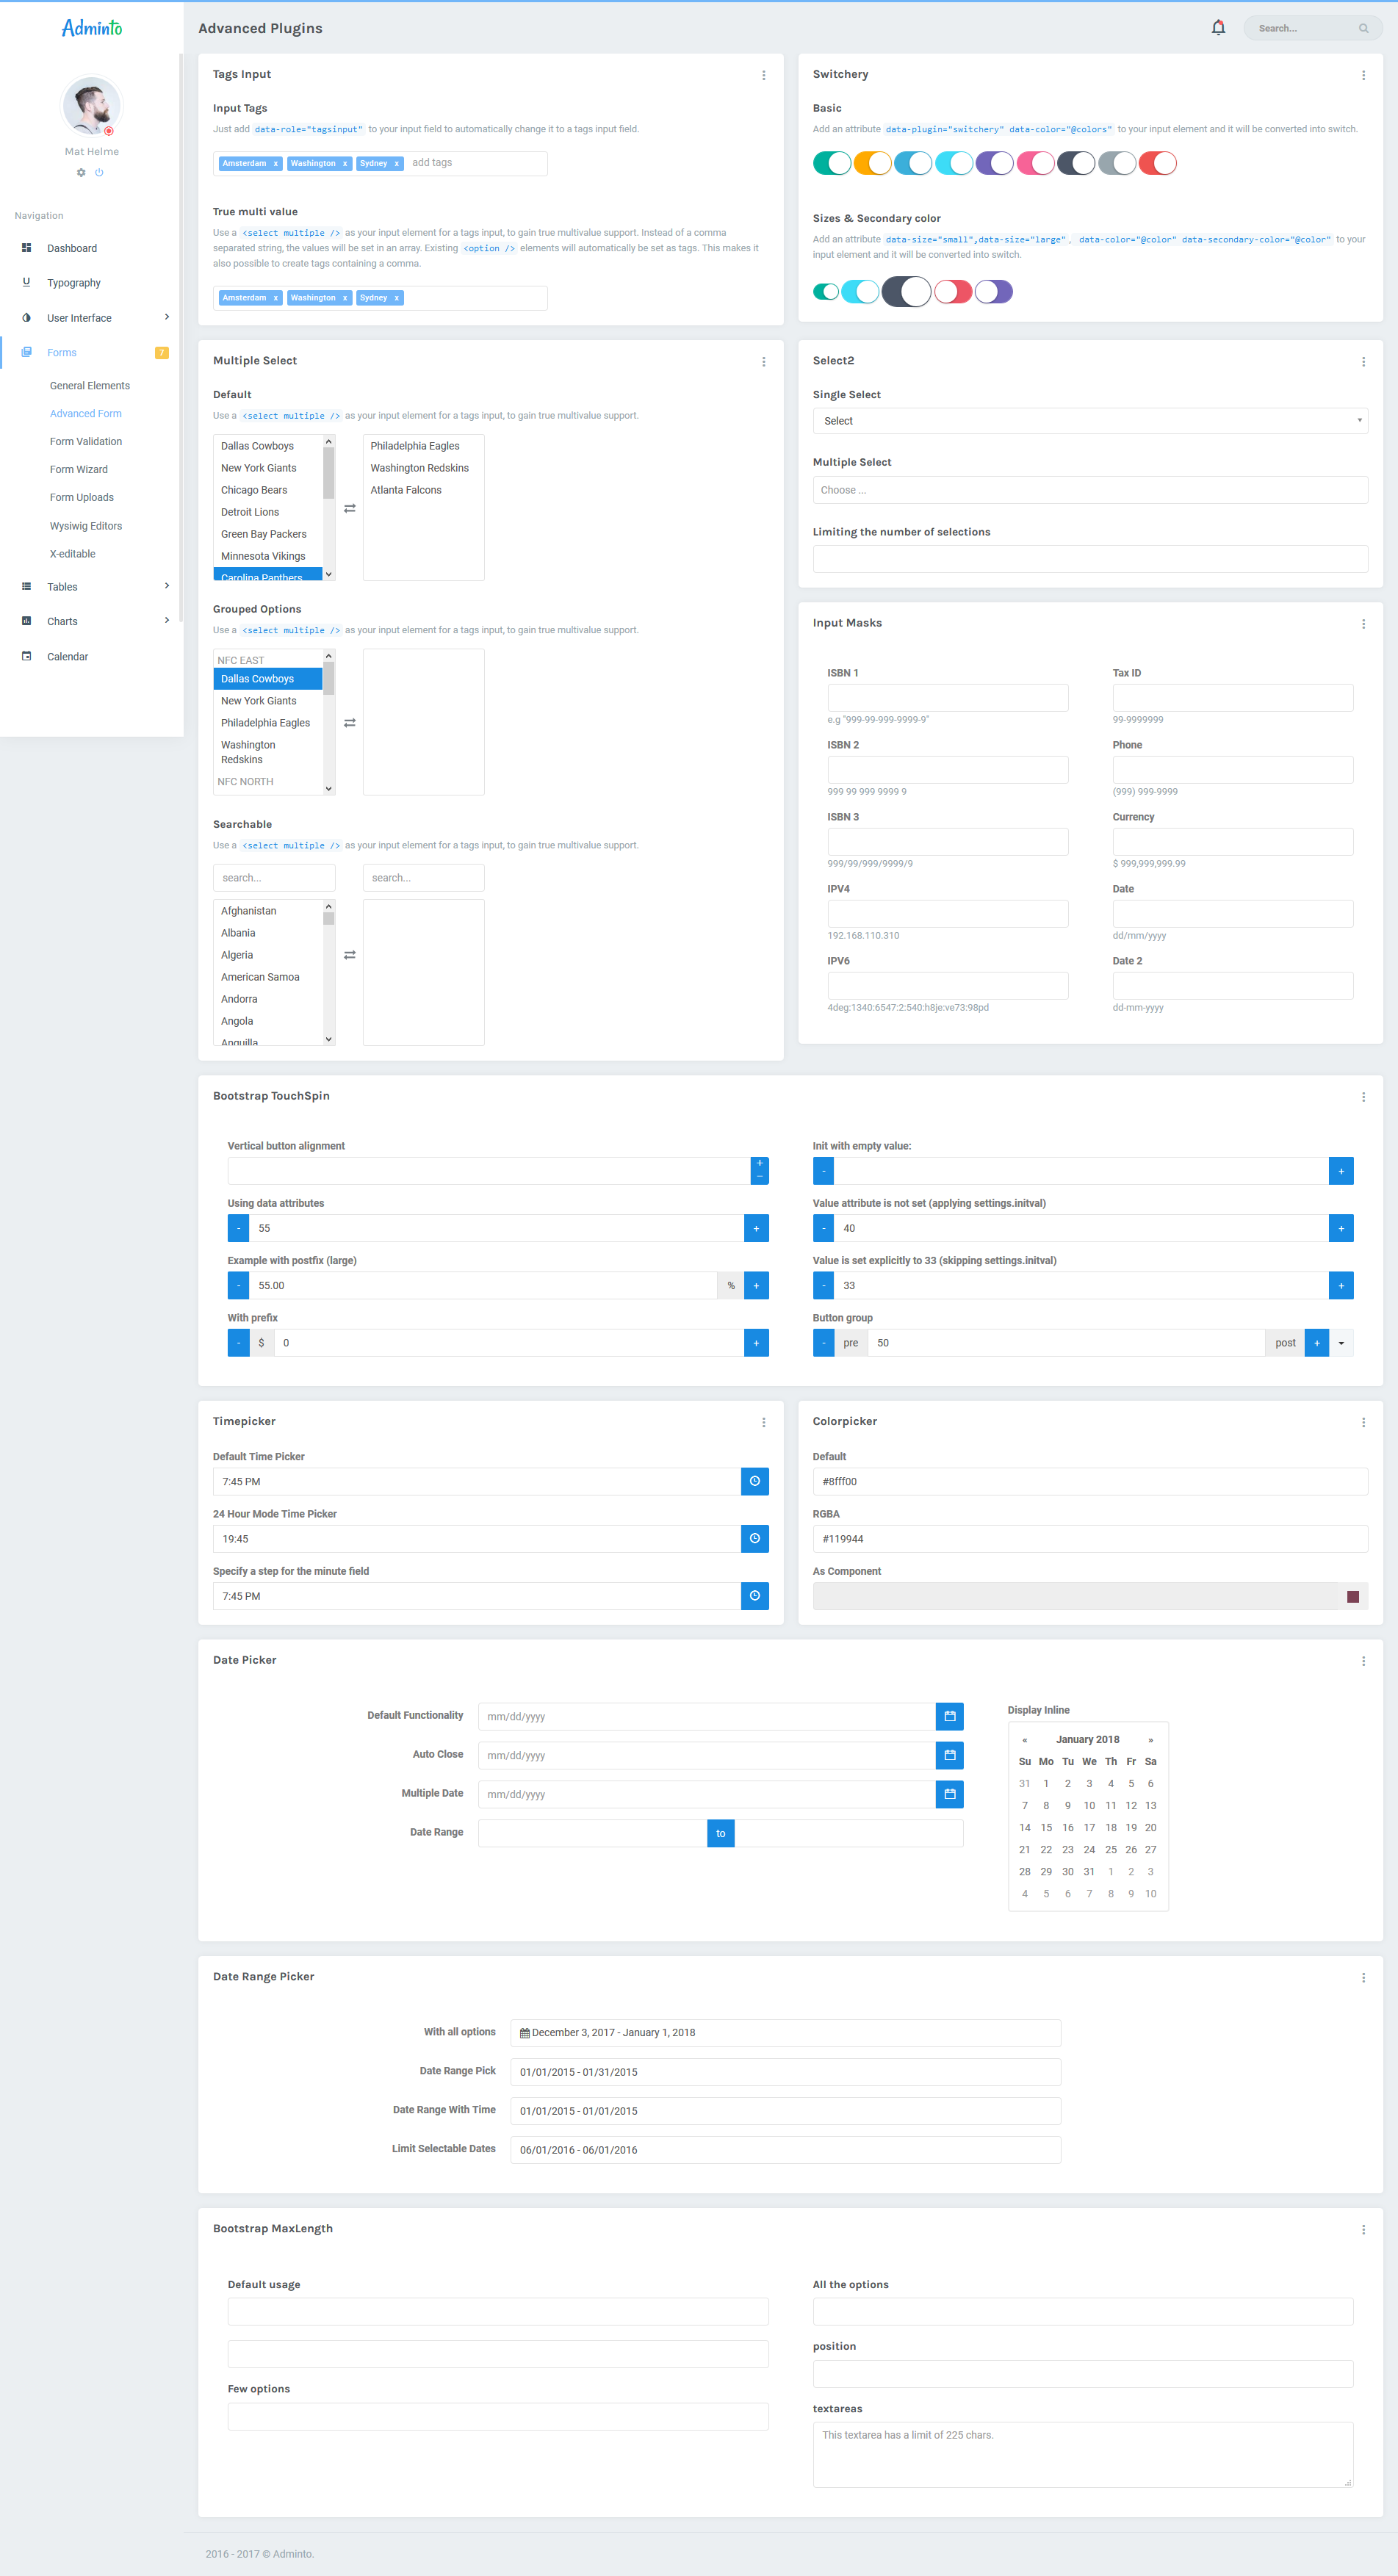The width and height of the screenshot is (1398, 2576).
Task: Toggle the teal Basic Switchery switch
Action: (x=832, y=162)
